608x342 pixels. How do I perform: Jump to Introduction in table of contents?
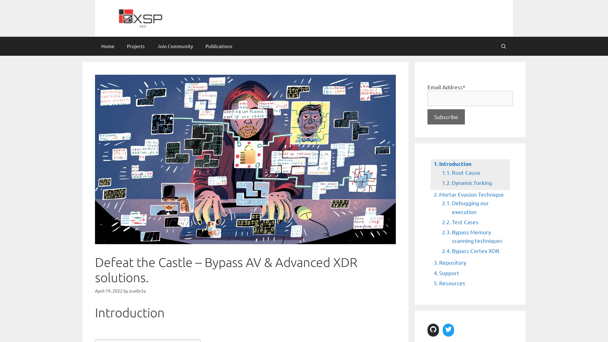pos(453,164)
